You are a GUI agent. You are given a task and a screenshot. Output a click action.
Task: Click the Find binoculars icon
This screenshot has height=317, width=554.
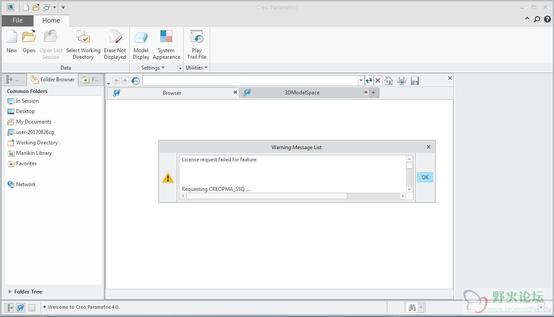click(x=412, y=307)
